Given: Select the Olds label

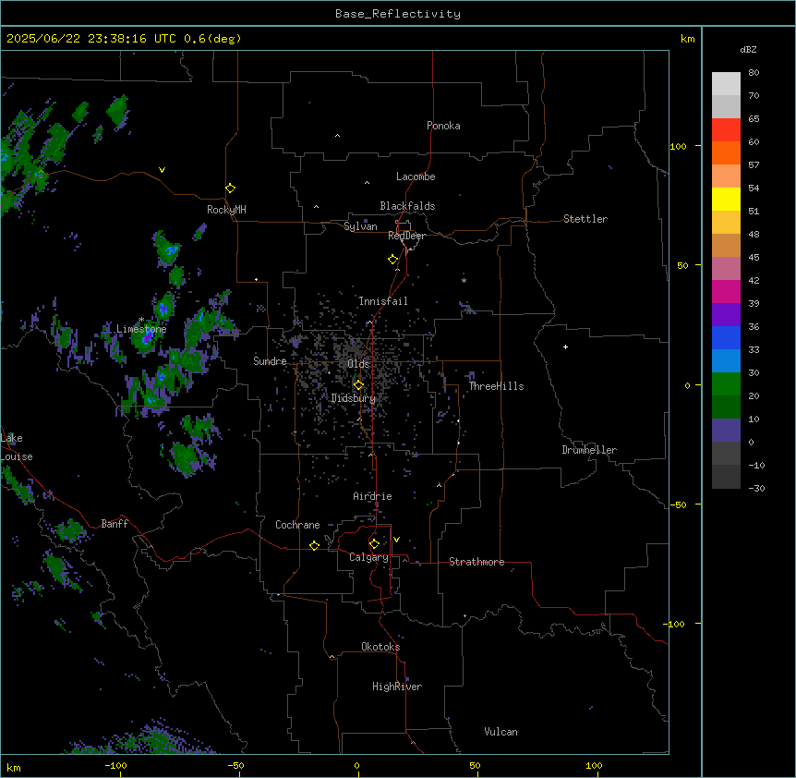Looking at the screenshot, I should point(358,364).
